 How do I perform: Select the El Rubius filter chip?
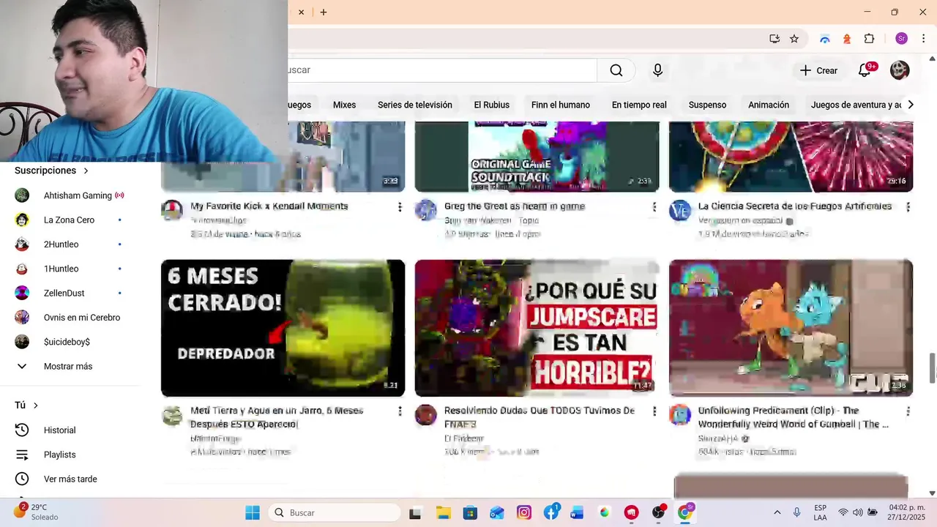(491, 105)
